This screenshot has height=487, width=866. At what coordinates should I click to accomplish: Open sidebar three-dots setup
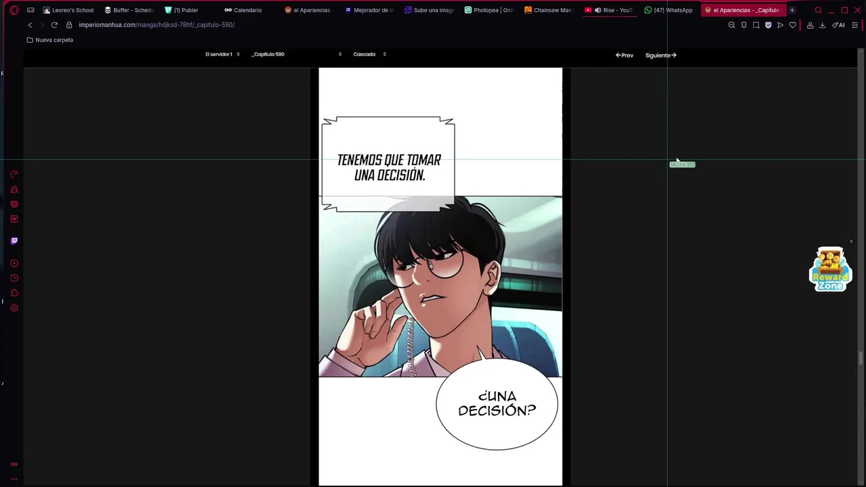click(14, 478)
